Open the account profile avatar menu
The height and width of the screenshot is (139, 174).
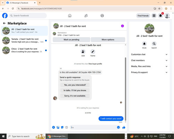pos(167,16)
